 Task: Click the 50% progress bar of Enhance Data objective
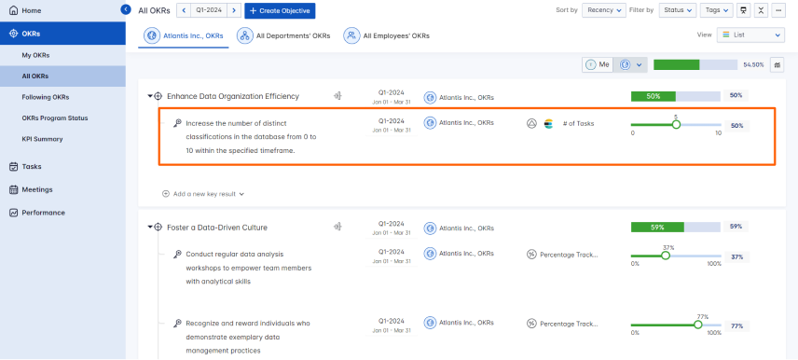(x=675, y=97)
